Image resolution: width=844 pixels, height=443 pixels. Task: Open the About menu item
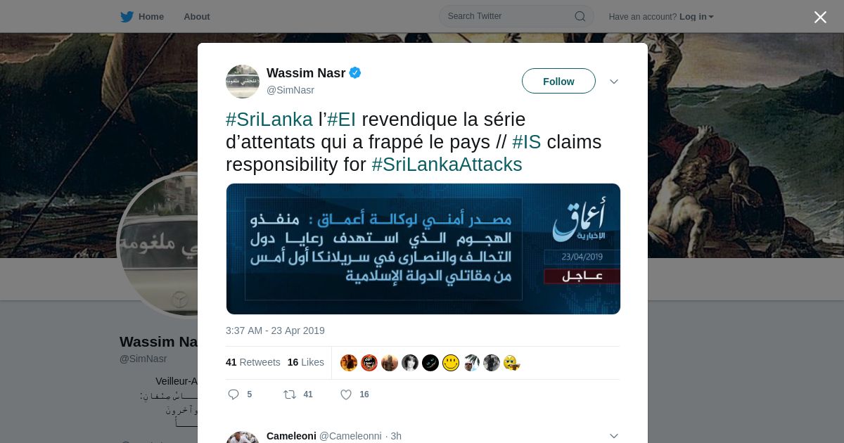click(197, 17)
